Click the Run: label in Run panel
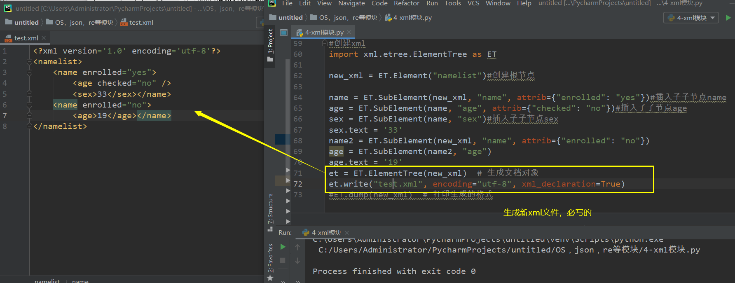 point(285,232)
